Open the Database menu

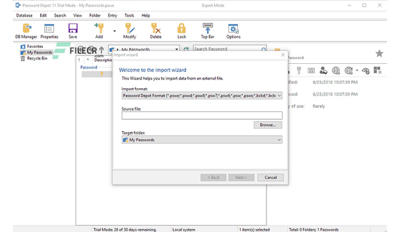pyautogui.click(x=24, y=15)
